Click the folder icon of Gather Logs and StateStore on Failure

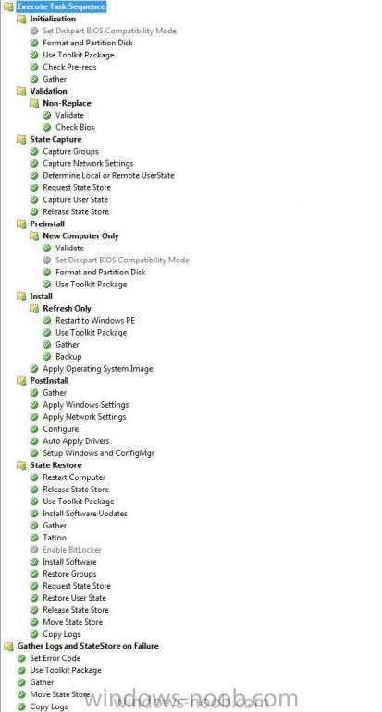(x=8, y=646)
